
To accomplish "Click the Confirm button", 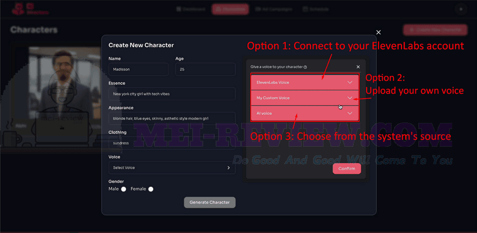I will pyautogui.click(x=347, y=169).
